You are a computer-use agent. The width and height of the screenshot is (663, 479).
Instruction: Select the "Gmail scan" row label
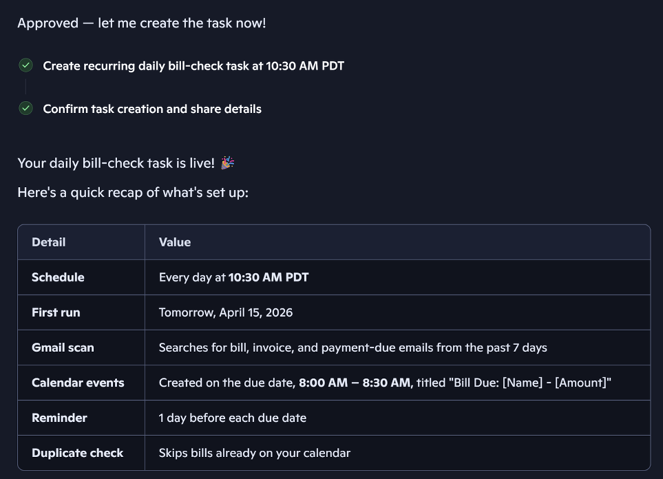point(63,348)
